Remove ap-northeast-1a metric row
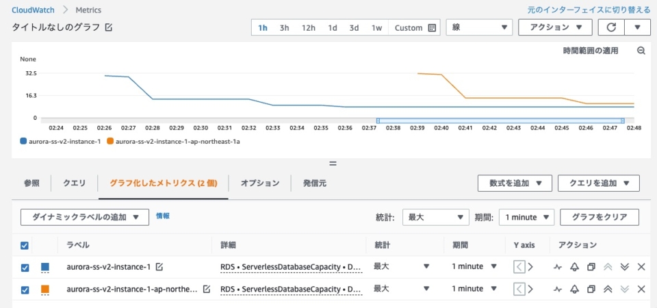Image resolution: width=657 pixels, height=308 pixels. click(641, 289)
